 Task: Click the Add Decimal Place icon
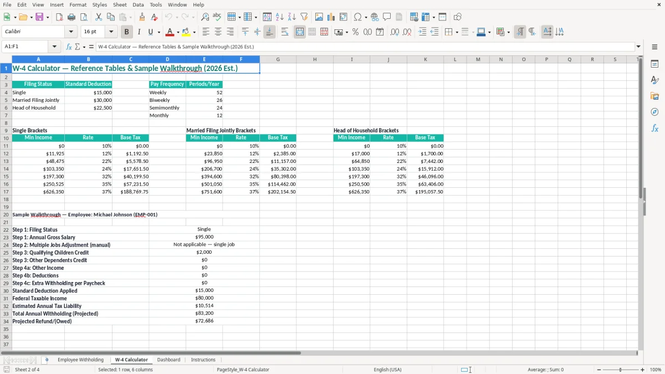pos(395,32)
